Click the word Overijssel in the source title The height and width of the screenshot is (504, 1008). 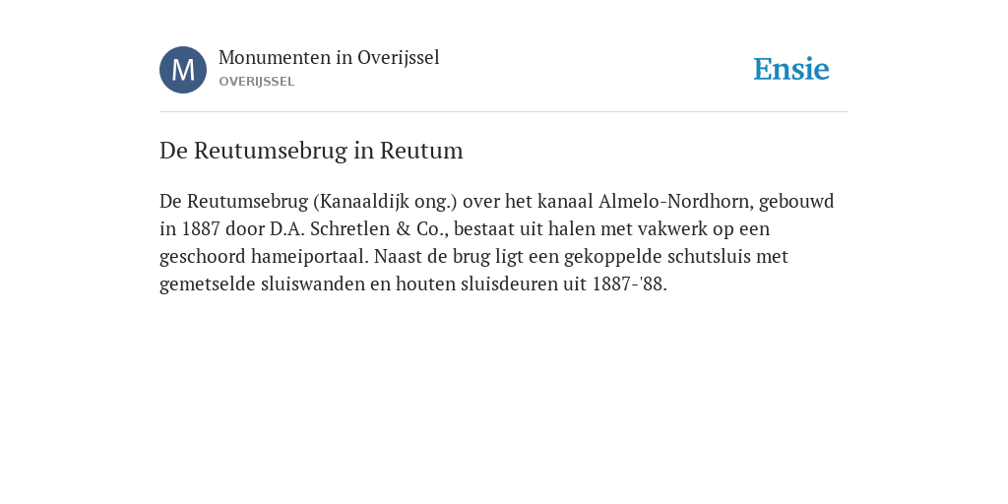pyautogui.click(x=399, y=57)
